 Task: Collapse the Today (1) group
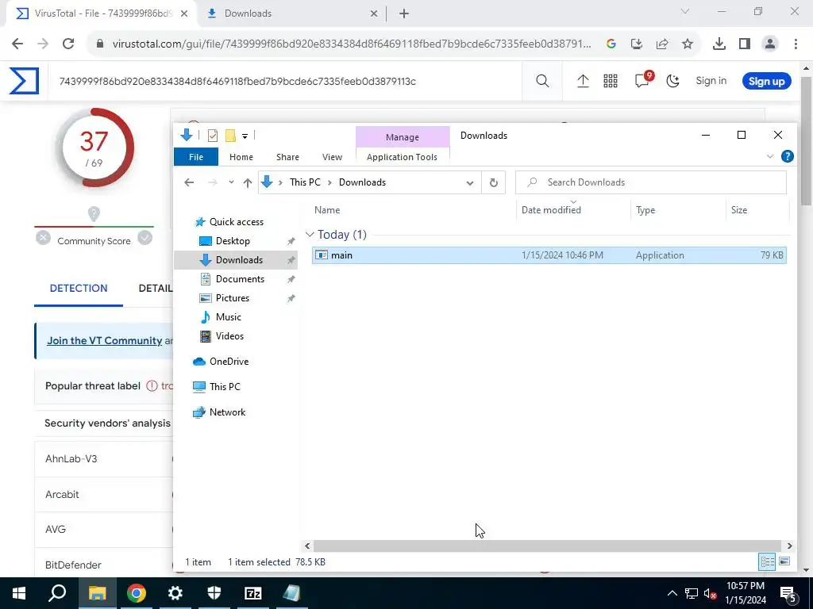click(x=310, y=235)
